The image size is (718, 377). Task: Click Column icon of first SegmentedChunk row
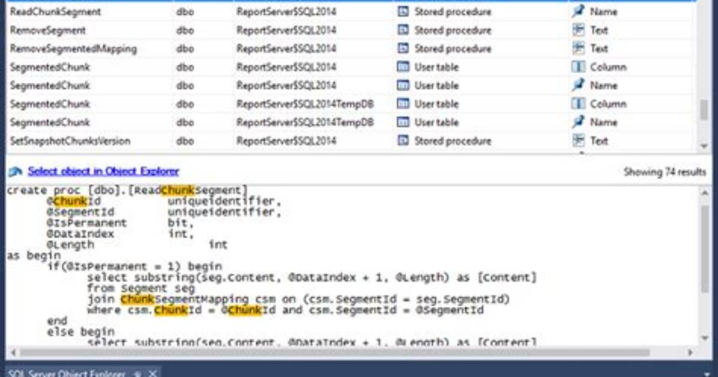[578, 67]
